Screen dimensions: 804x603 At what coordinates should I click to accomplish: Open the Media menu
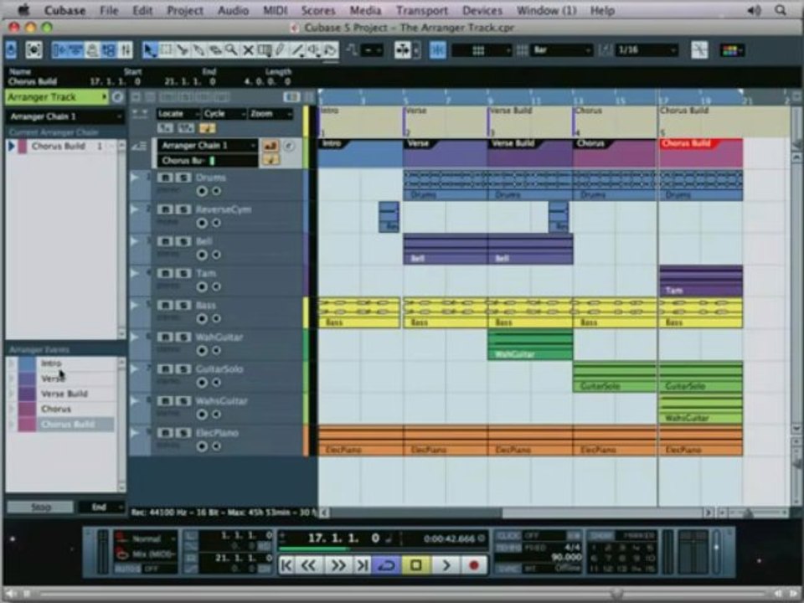click(x=365, y=10)
